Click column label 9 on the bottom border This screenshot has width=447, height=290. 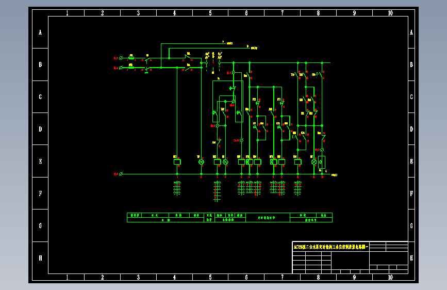point(354,277)
